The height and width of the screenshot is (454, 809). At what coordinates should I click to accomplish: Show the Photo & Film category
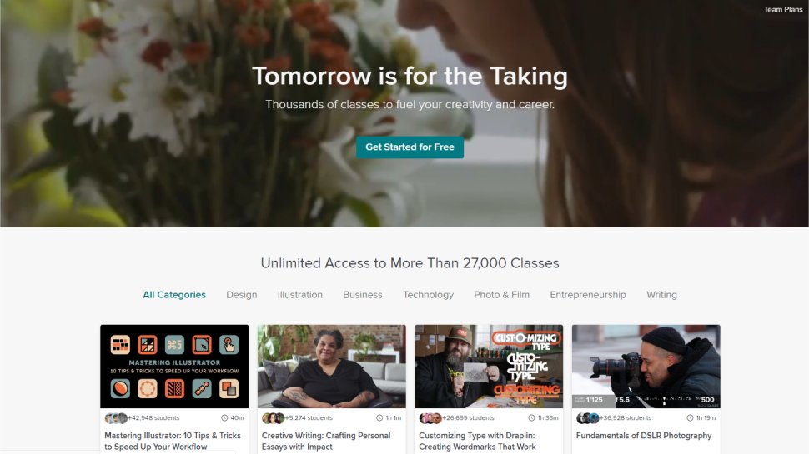[x=501, y=295]
